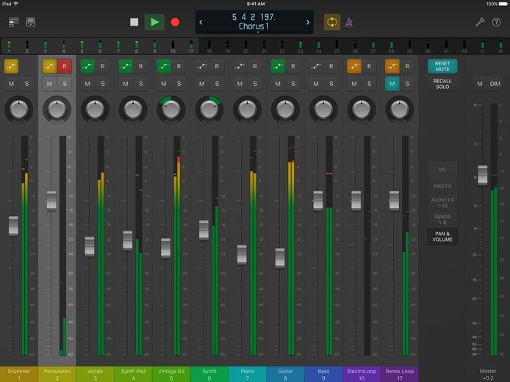Viewport: 510px width, 382px height.
Task: Open settings with the wrench icon
Action: 480,22
